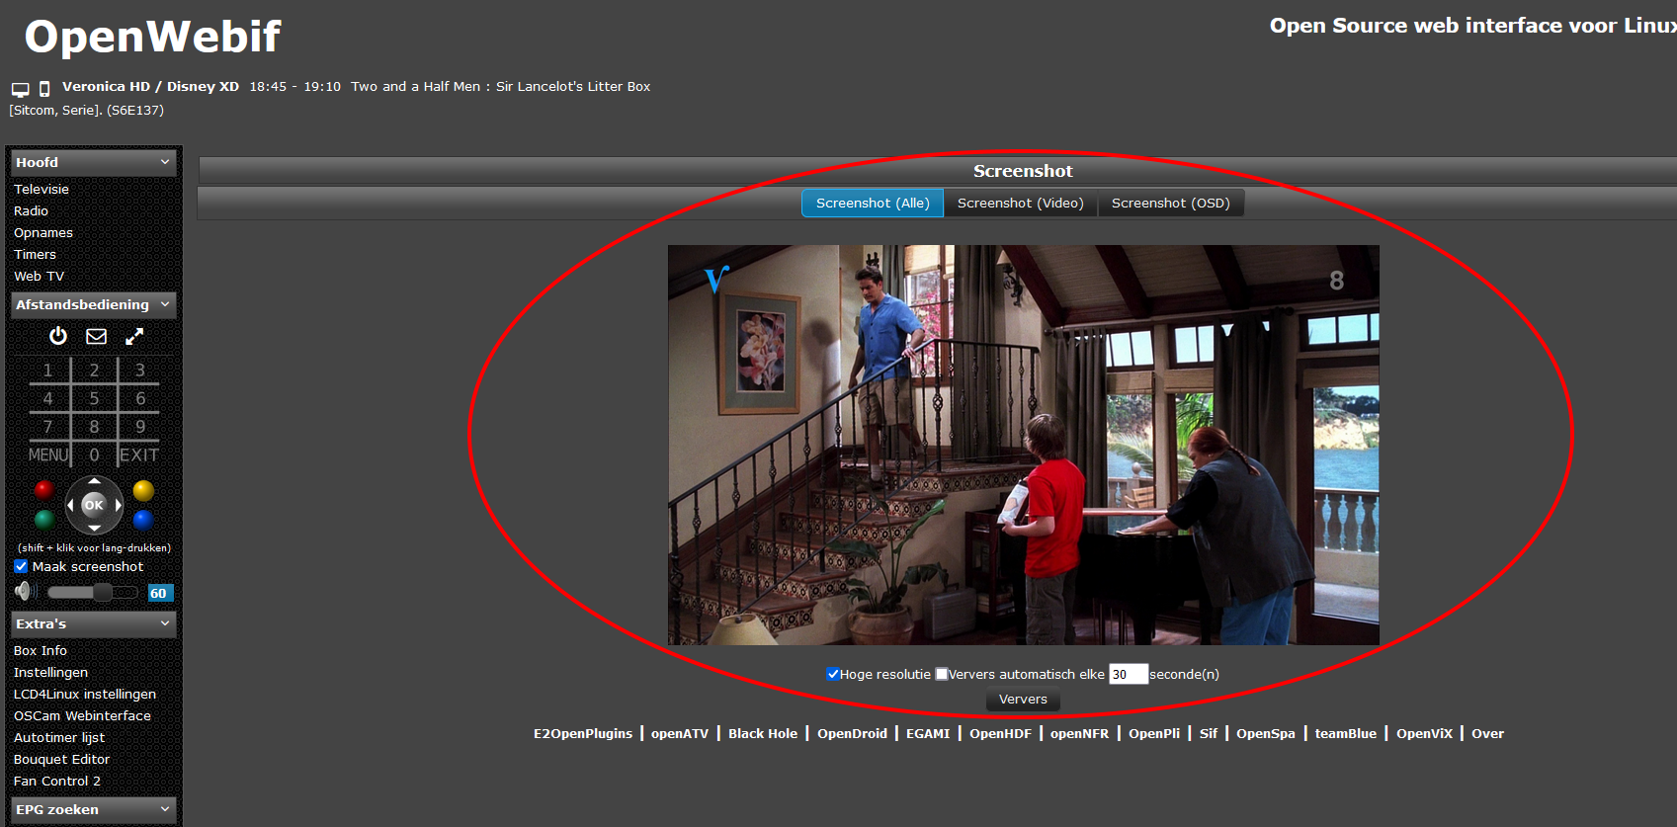This screenshot has height=827, width=1677.
Task: Switch to Screenshot (OSD) tab
Action: [1170, 203]
